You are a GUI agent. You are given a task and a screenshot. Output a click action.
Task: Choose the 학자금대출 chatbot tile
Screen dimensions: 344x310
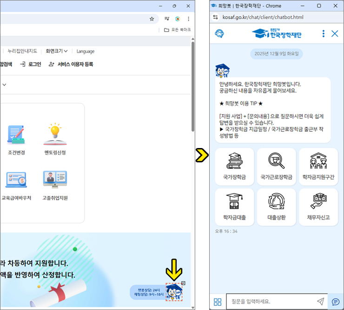point(234,207)
